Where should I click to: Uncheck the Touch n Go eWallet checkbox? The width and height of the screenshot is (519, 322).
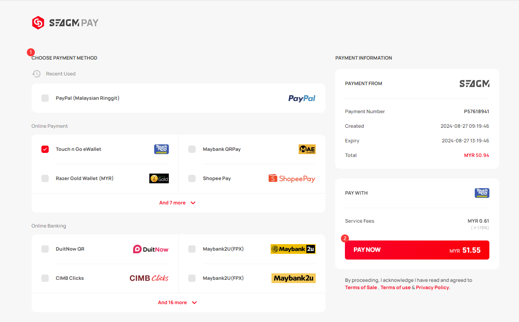45,149
